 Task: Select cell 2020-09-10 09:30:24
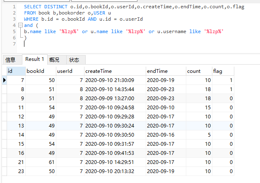[x=115, y=126]
